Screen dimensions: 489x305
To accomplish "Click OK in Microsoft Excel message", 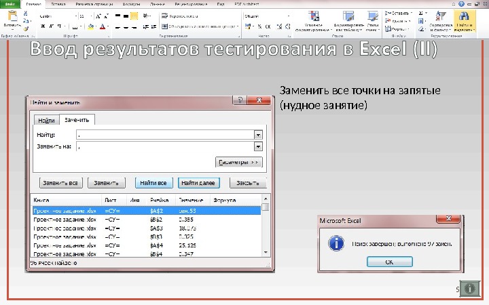I will 390,262.
